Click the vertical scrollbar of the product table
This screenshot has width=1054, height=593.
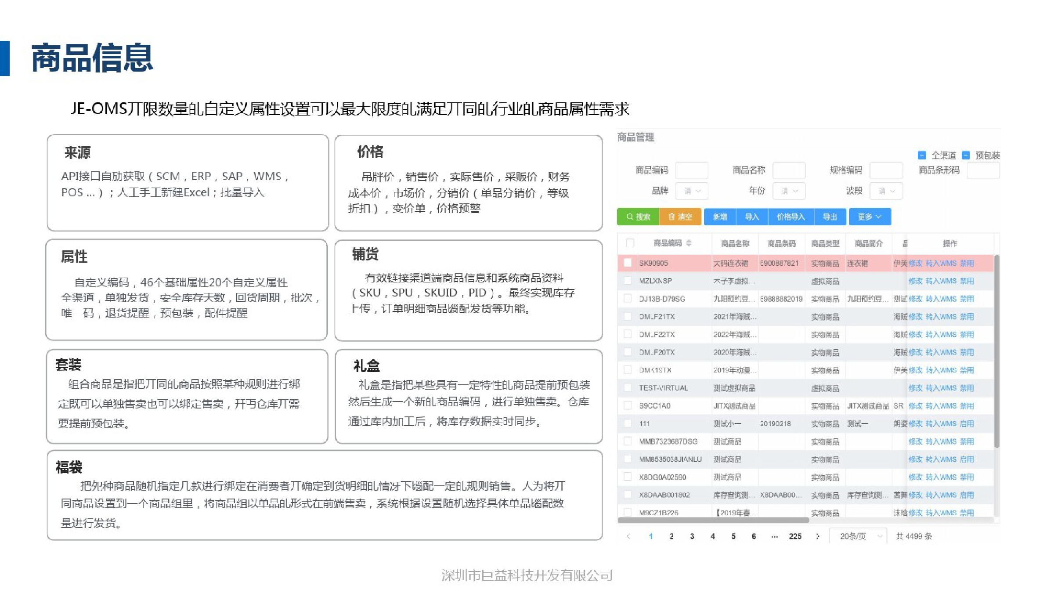click(996, 351)
